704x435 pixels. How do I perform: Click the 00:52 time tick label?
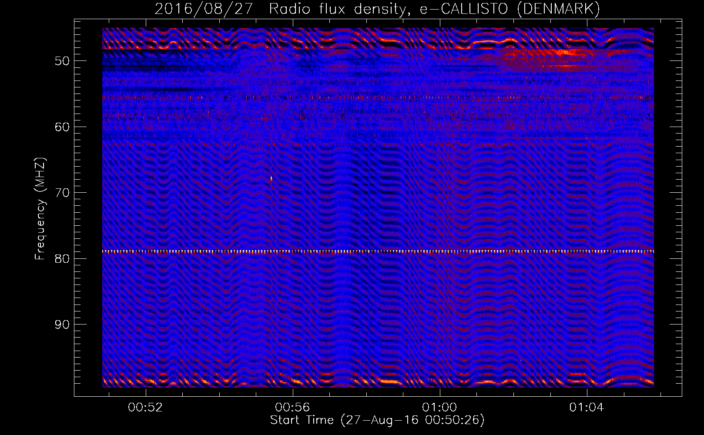click(145, 407)
